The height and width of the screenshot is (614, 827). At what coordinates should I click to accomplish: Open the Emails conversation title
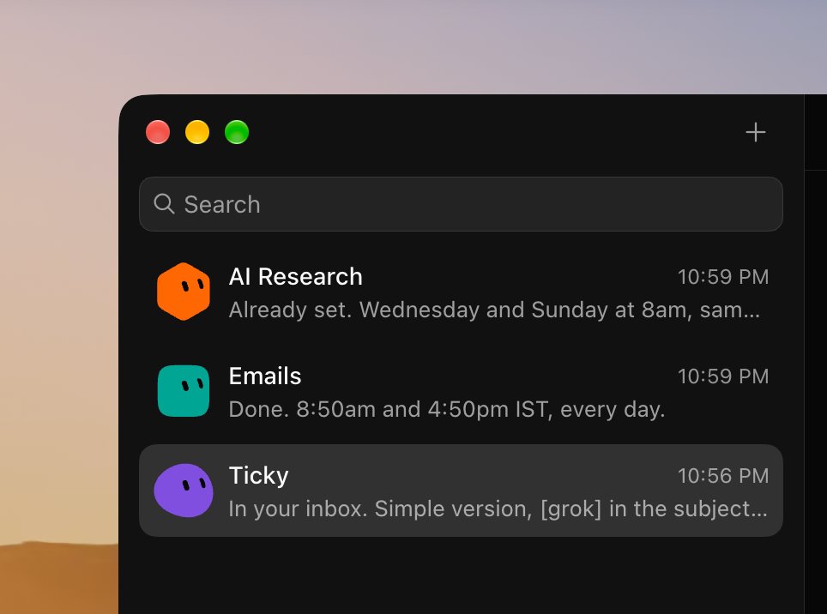tap(265, 376)
